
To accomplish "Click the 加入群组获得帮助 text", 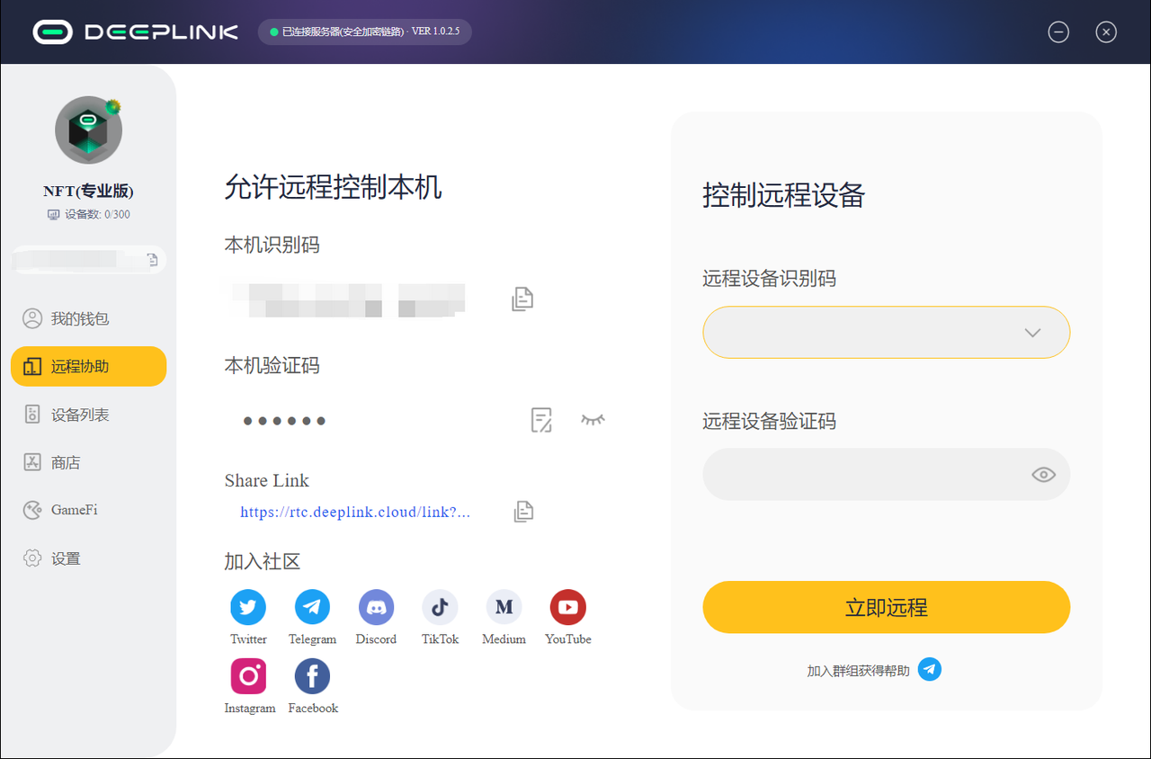I will (858, 671).
